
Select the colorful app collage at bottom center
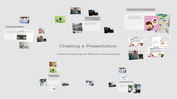(90, 83)
